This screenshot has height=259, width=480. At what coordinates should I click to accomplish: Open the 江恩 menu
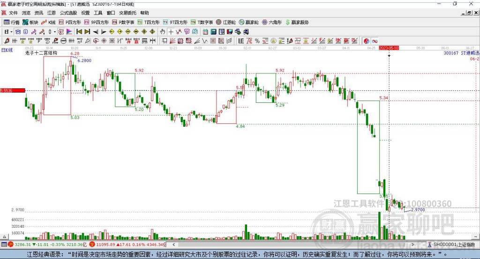52,13
